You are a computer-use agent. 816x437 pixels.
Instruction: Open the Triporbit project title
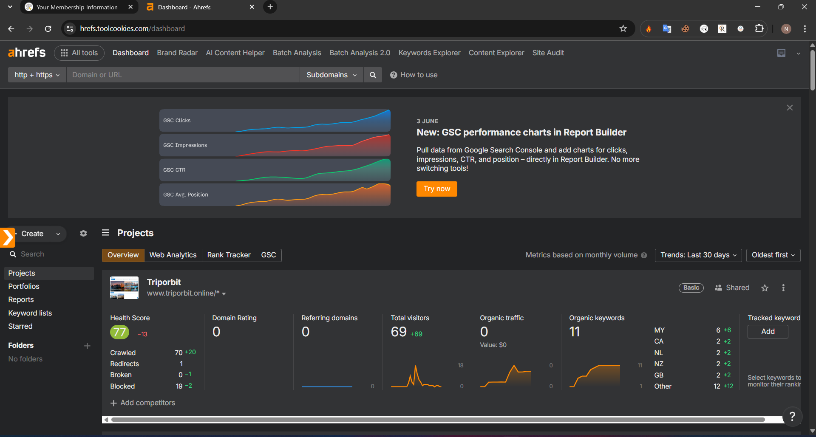point(164,282)
